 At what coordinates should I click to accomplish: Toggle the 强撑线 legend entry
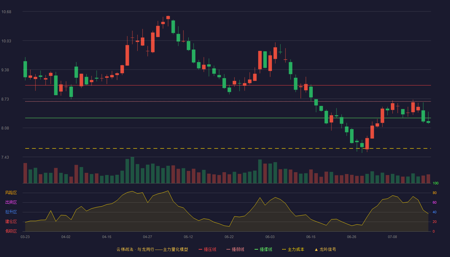263,249
